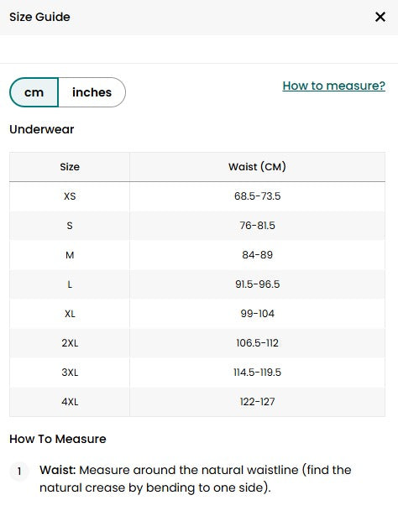398x516 pixels.
Task: Click the How To Measure heading
Action: pos(58,439)
